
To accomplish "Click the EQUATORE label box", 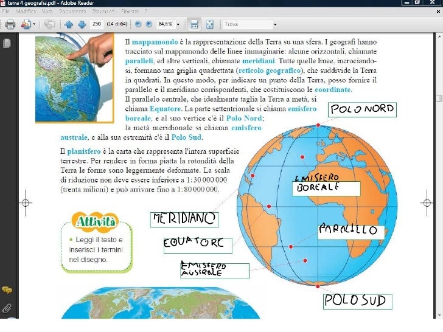I will (198, 245).
